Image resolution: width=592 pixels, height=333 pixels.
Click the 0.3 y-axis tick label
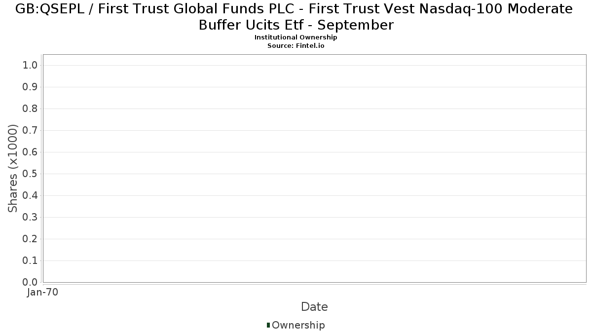click(x=30, y=218)
